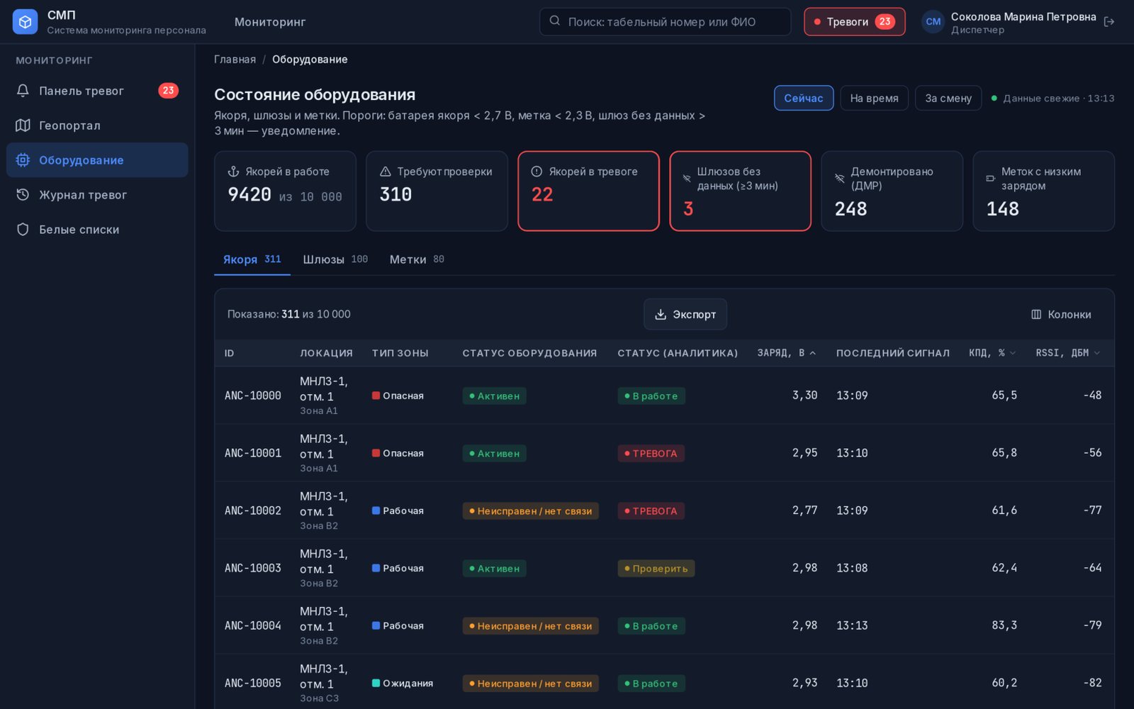Click the СМ user avatar
1134x709 pixels.
click(933, 22)
